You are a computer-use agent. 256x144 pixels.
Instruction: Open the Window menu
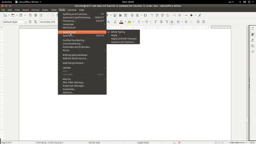(x=72, y=10)
